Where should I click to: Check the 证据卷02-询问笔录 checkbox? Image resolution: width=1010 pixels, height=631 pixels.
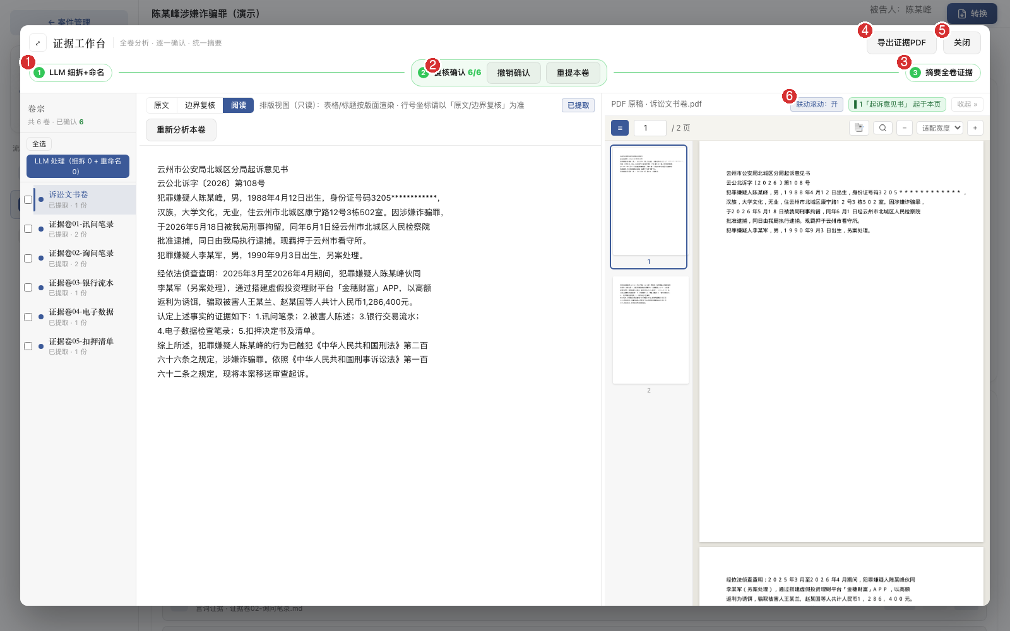click(28, 258)
